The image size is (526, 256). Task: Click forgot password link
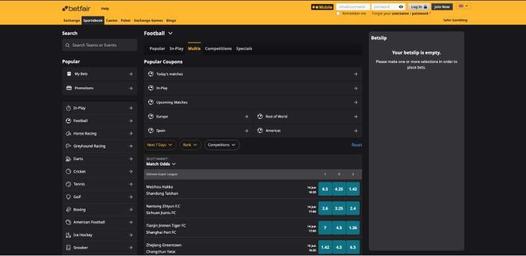[x=420, y=13]
